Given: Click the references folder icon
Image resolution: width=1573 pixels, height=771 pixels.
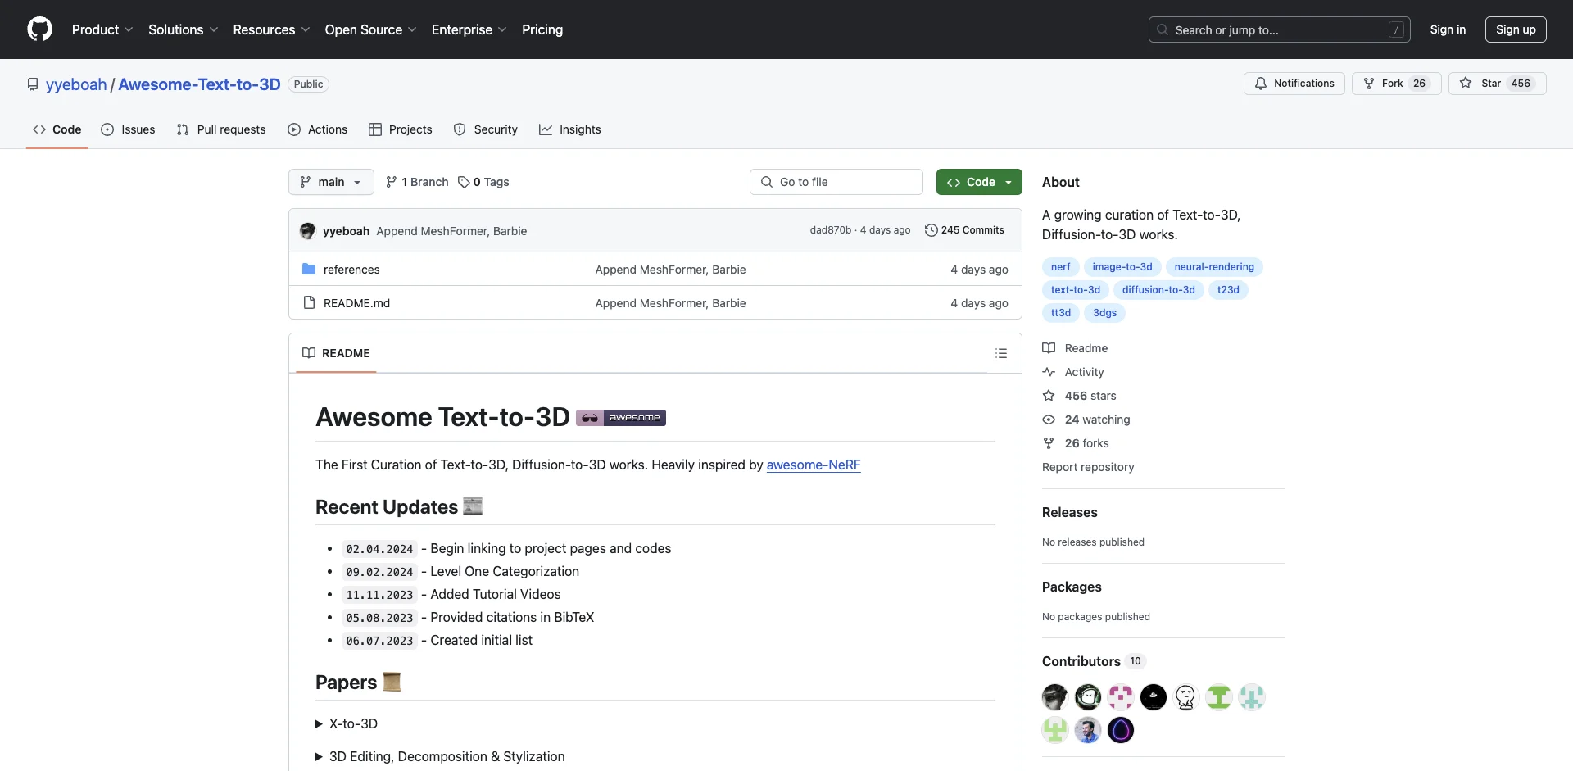Looking at the screenshot, I should pos(309,269).
